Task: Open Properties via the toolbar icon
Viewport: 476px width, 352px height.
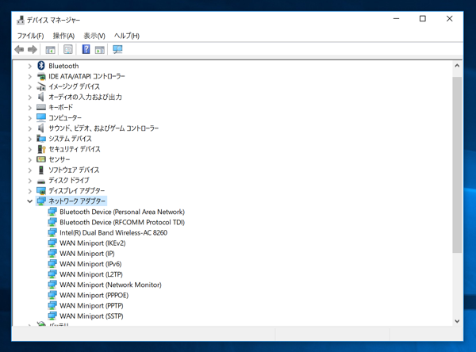Action: [x=68, y=49]
